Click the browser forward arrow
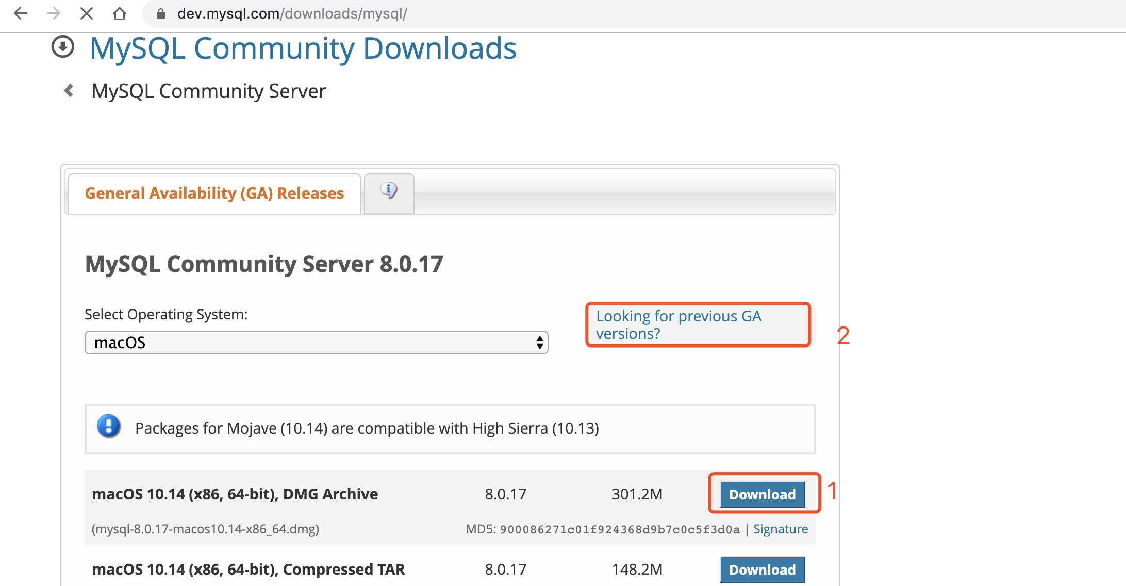1126x586 pixels. click(54, 13)
